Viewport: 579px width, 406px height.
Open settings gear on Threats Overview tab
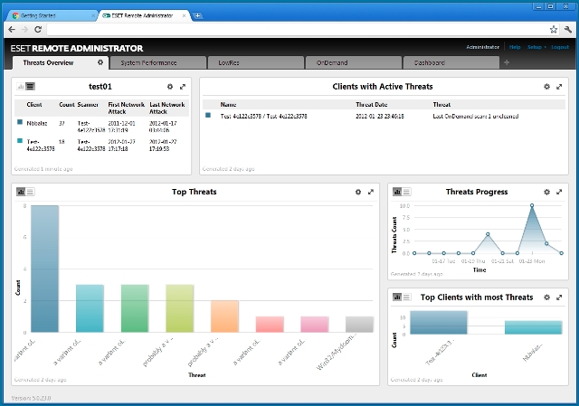[100, 62]
